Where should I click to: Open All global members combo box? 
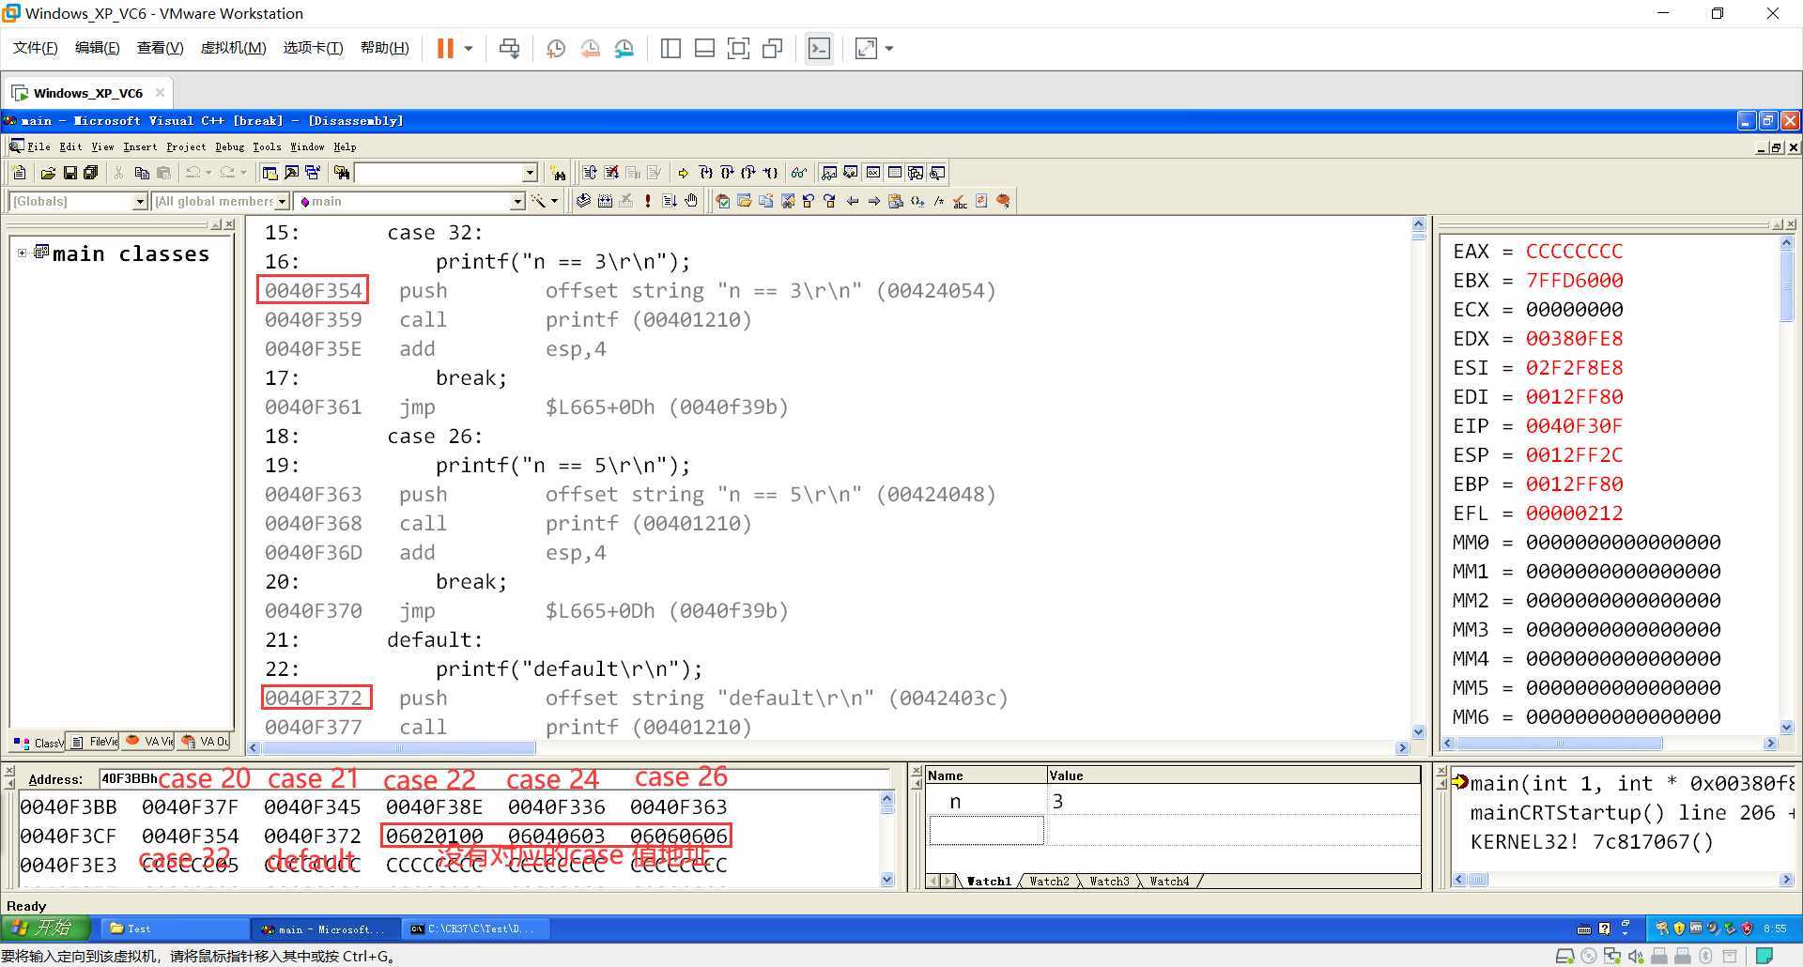click(282, 201)
